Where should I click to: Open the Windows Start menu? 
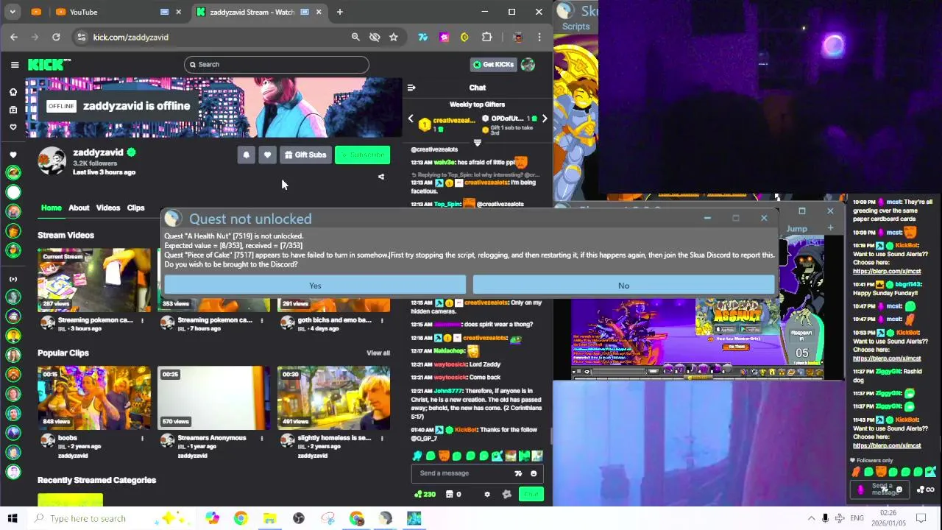click(x=13, y=518)
